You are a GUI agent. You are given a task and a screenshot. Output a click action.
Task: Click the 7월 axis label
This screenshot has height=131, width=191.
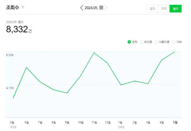[40, 122]
